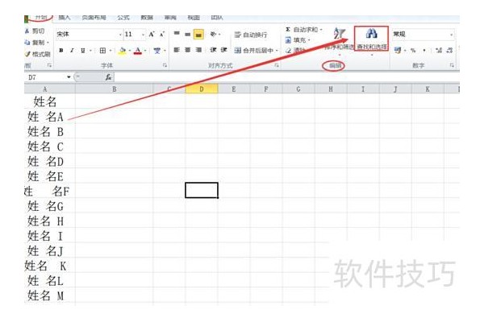Align cell text to the right
Screen dimensions: 484x322
(x=198, y=50)
